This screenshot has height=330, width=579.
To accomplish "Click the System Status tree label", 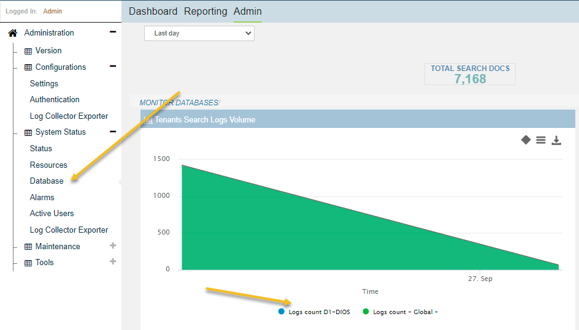I will click(61, 132).
